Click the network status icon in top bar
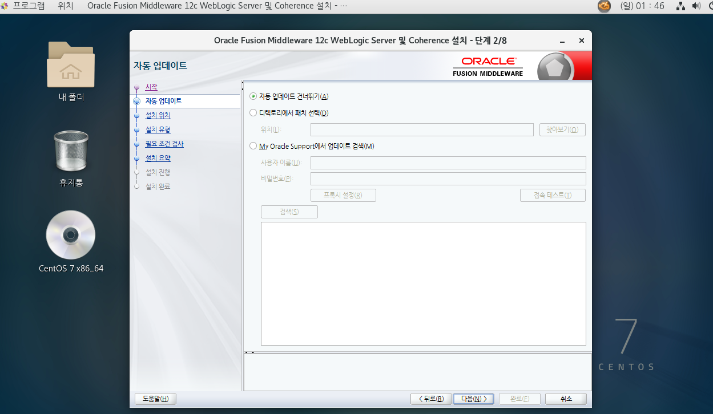This screenshot has height=414, width=713. point(680,6)
